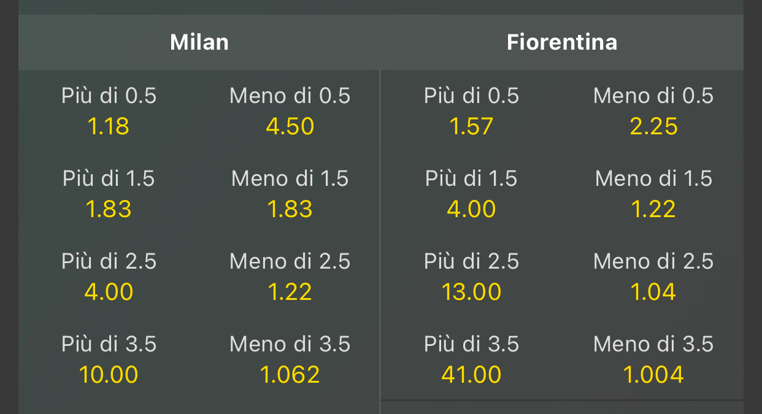Select Milan Più di 0.5 odds
762x414 pixels.
click(x=109, y=112)
